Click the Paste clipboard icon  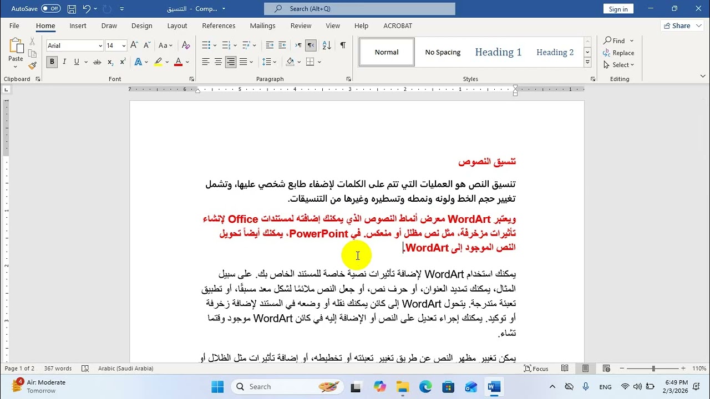pyautogui.click(x=16, y=46)
